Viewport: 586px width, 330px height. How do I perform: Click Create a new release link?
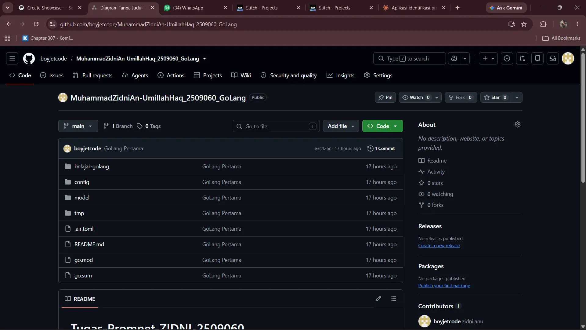pos(439,246)
